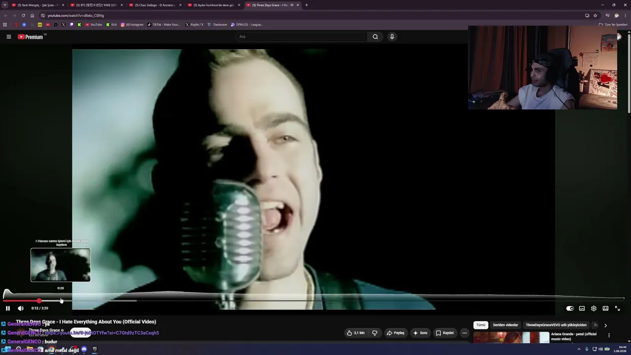Show hidden system tray icons
This screenshot has width=631, height=355.
579,350
